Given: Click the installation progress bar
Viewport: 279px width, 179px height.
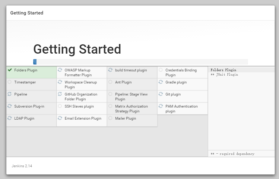Looking at the screenshot, I should 140,62.
